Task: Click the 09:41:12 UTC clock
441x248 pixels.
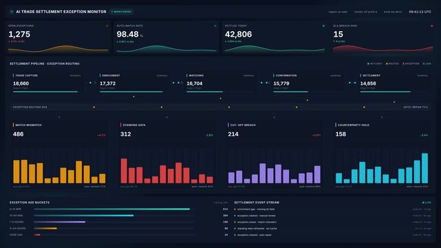Action: click(x=420, y=12)
